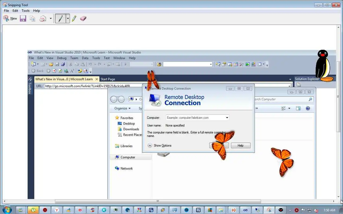Open the vertical Toolbox panel tab
The width and height of the screenshot is (343, 214).
click(30, 86)
